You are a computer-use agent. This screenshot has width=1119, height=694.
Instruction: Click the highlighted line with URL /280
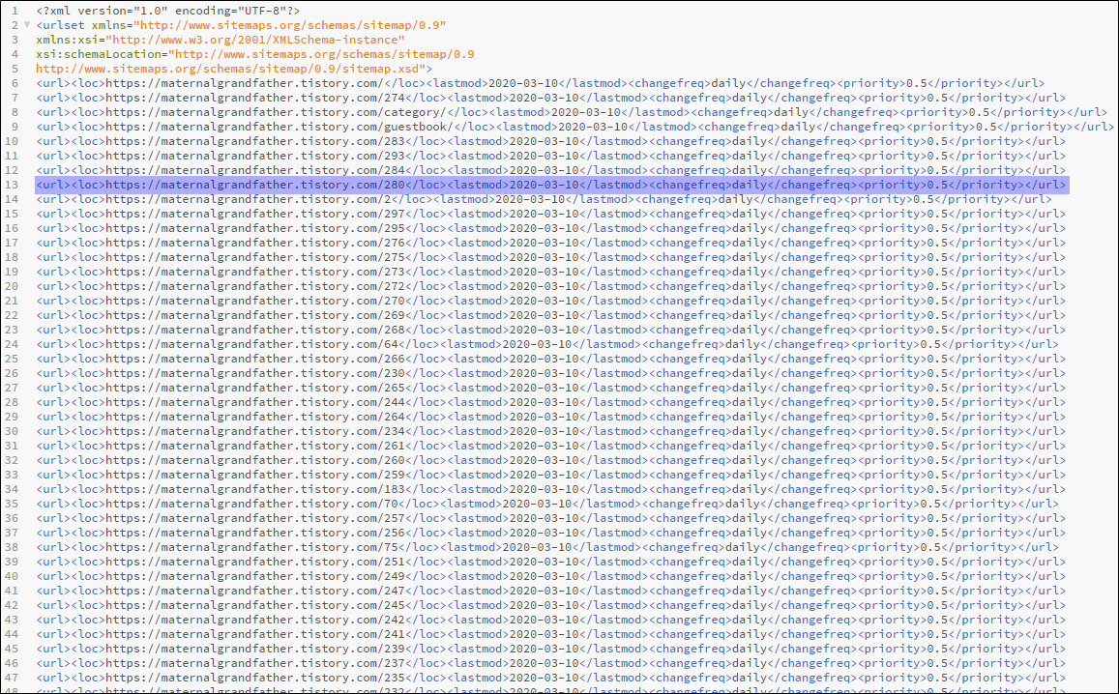tap(551, 185)
